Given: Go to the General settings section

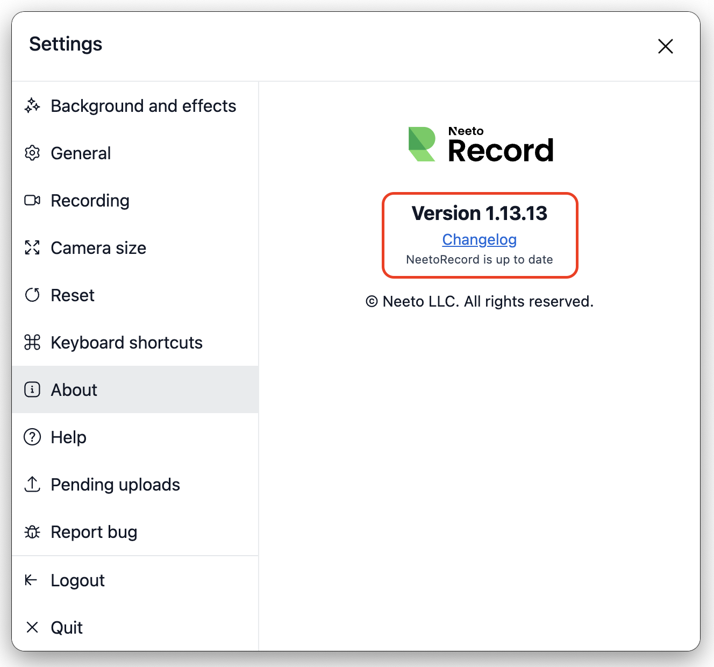Looking at the screenshot, I should point(135,153).
